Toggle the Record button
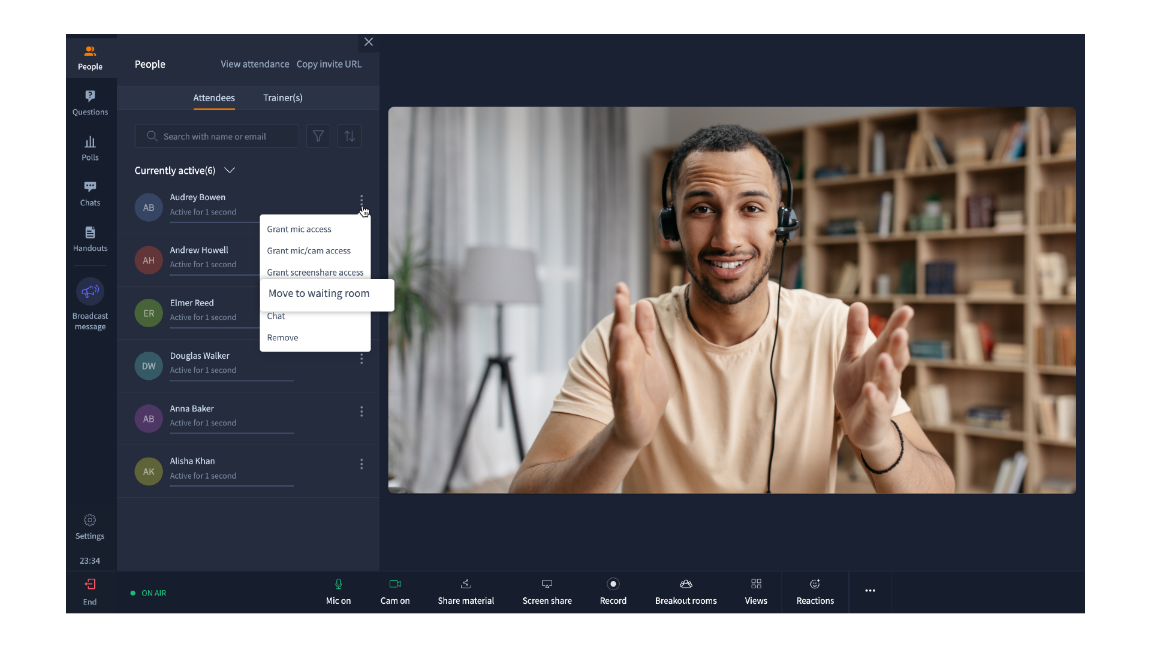 point(613,591)
